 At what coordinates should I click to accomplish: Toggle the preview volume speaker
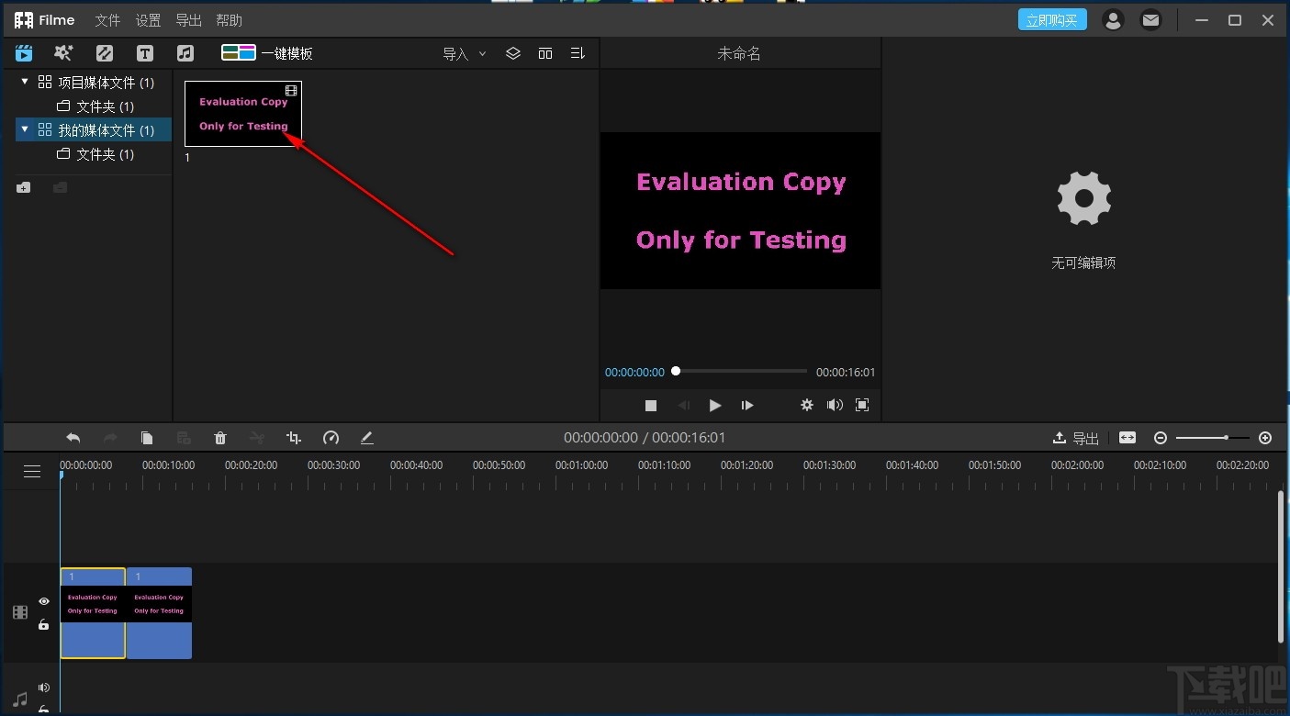tap(835, 405)
